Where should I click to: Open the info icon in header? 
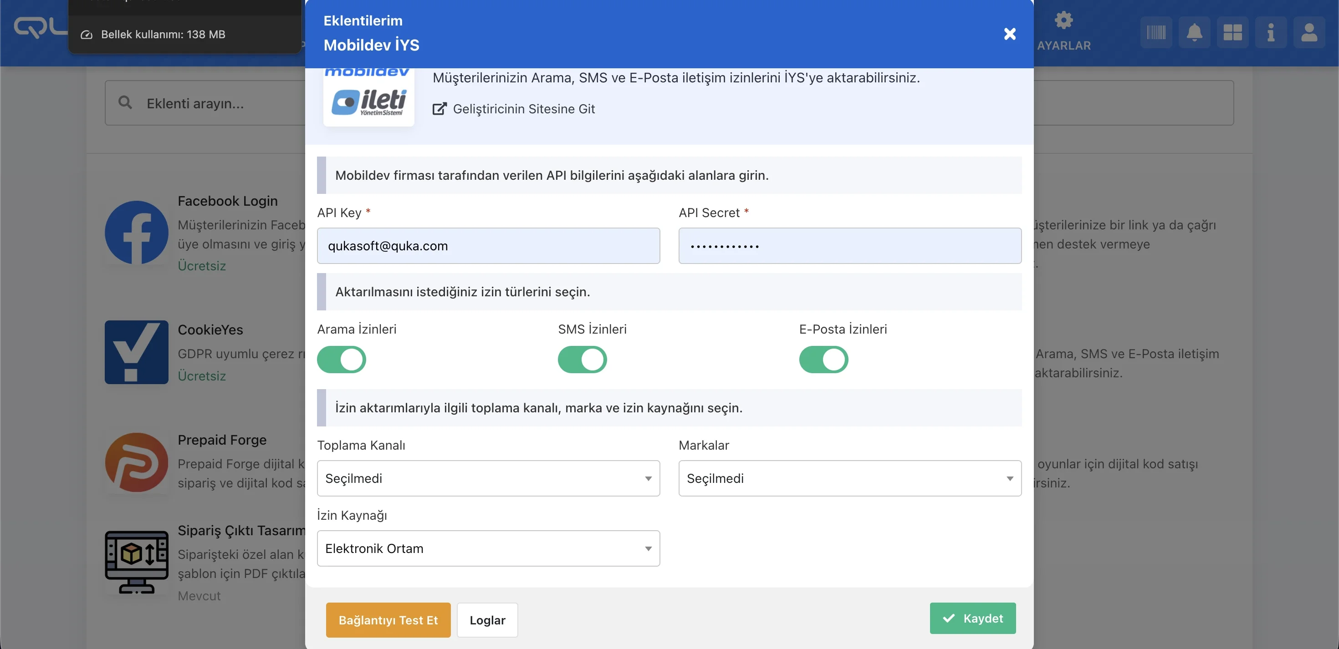(x=1270, y=33)
